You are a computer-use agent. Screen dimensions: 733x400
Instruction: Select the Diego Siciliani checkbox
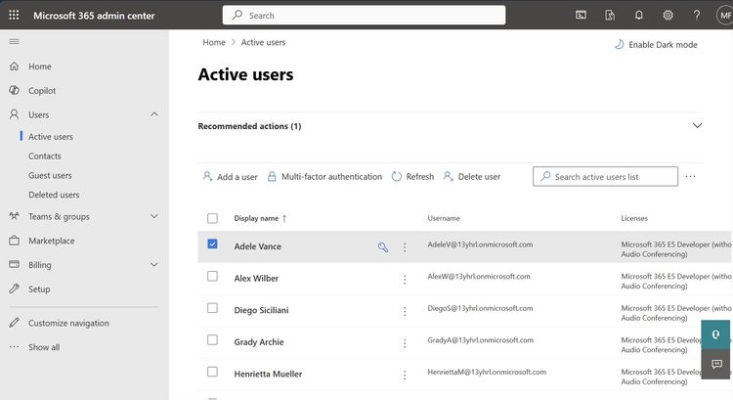coord(212,308)
